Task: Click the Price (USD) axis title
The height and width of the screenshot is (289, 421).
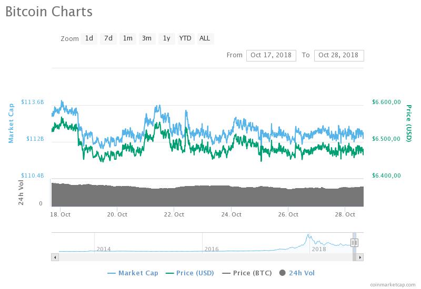Action: tap(409, 123)
